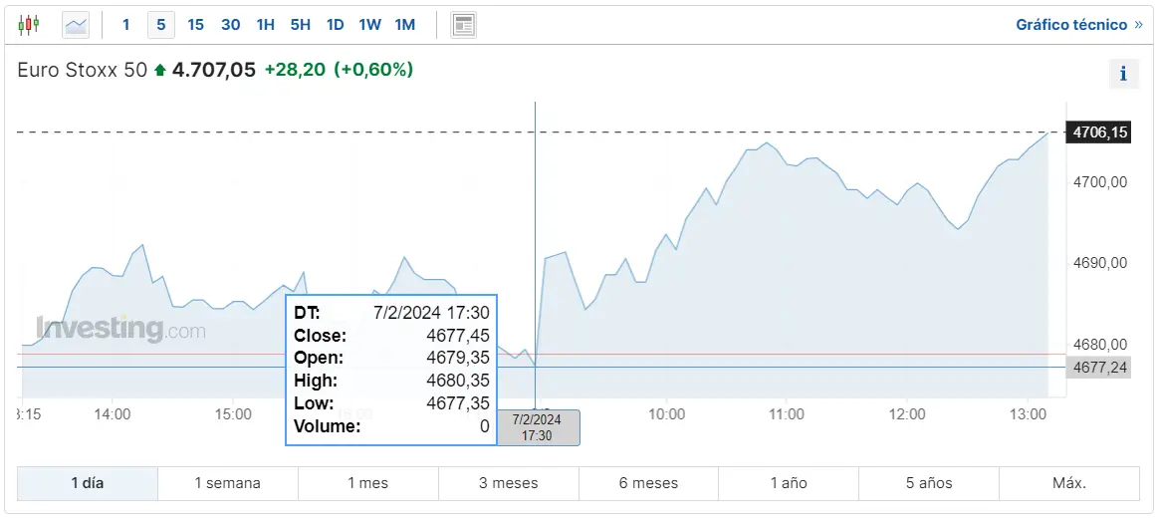View the 3 meses range
Screen dimensions: 1158x521
tap(508, 483)
